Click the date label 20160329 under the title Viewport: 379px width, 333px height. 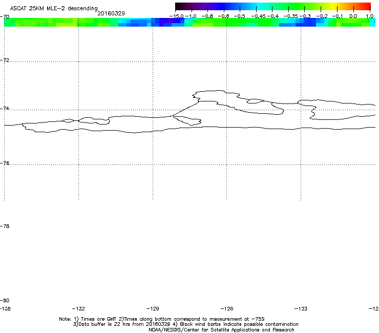click(x=111, y=13)
